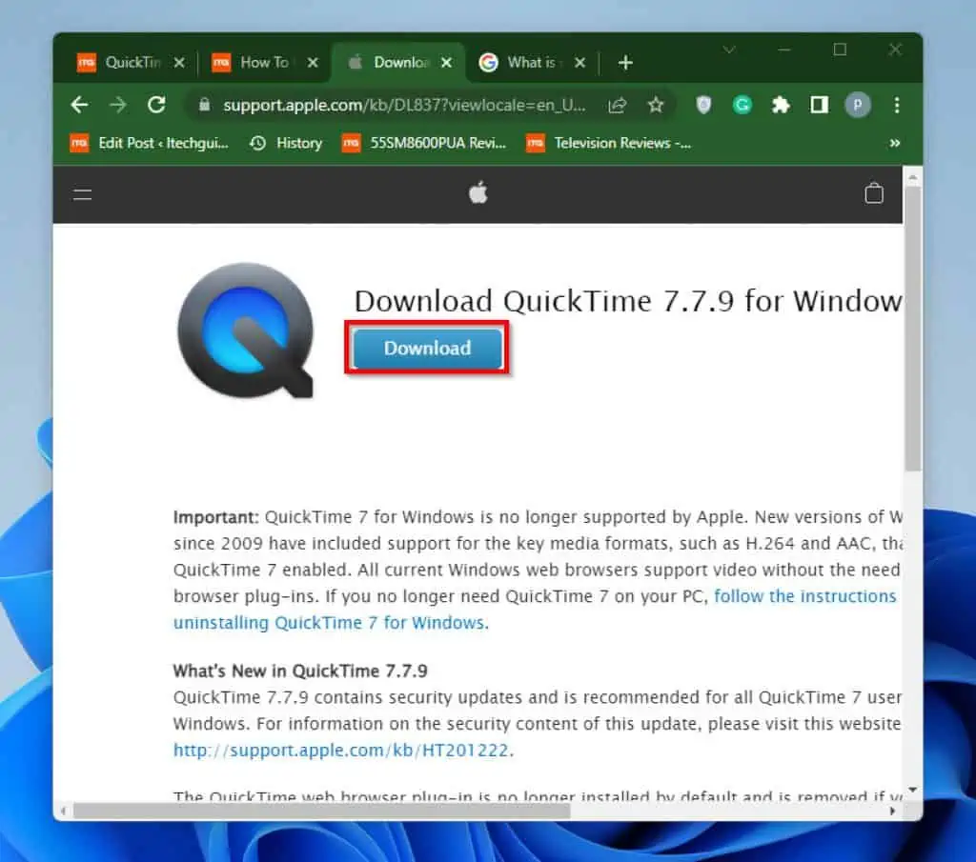The height and width of the screenshot is (862, 976).
Task: Open Chrome three-dot menu
Action: point(896,105)
